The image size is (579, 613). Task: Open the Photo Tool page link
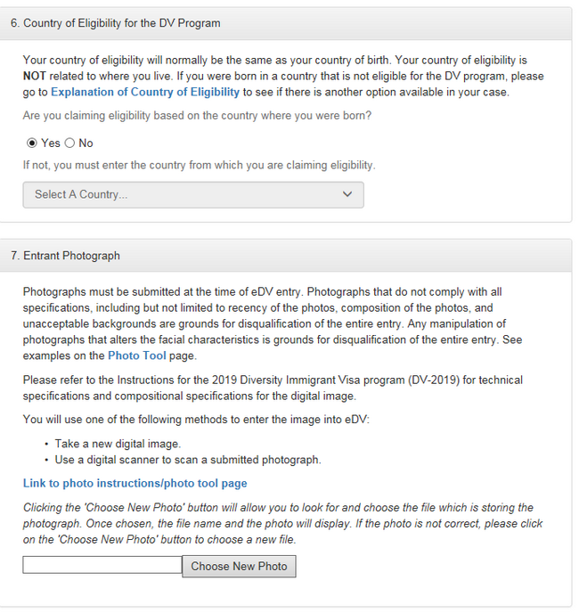tap(136, 356)
